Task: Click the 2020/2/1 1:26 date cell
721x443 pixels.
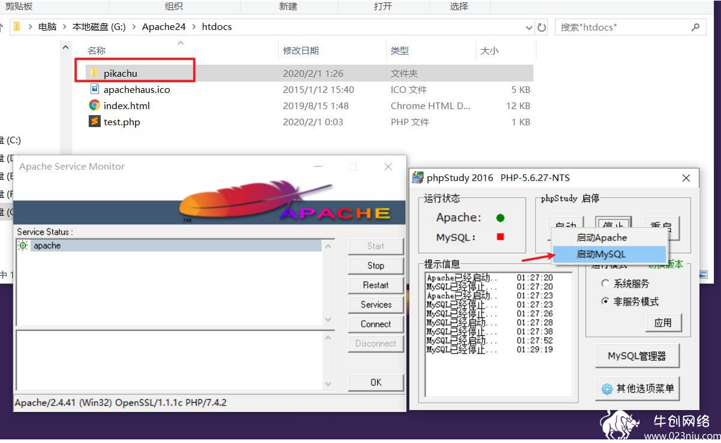Action: point(313,73)
